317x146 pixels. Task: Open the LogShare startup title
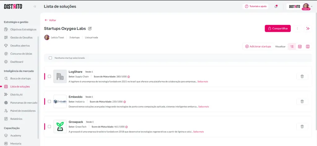tap(76, 72)
